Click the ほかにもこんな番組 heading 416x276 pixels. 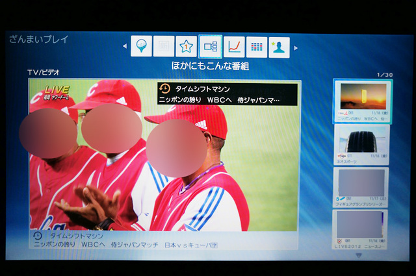[210, 66]
